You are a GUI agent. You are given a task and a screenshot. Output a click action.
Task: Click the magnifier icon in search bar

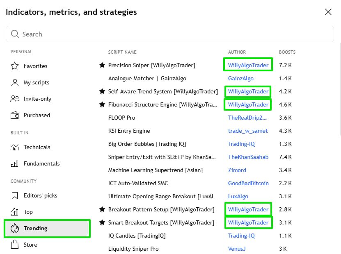point(15,34)
